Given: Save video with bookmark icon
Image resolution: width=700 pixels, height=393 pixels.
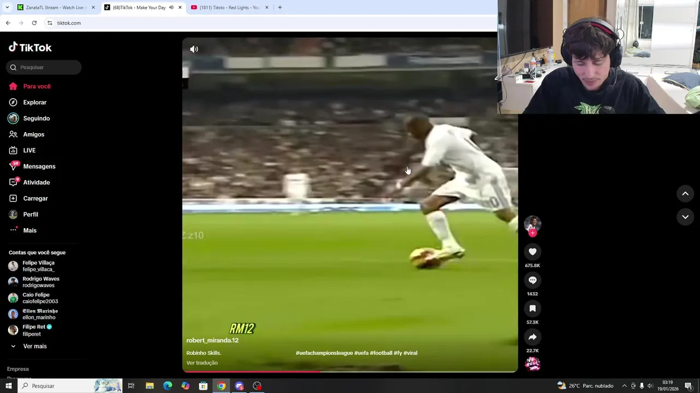Looking at the screenshot, I should tap(533, 308).
